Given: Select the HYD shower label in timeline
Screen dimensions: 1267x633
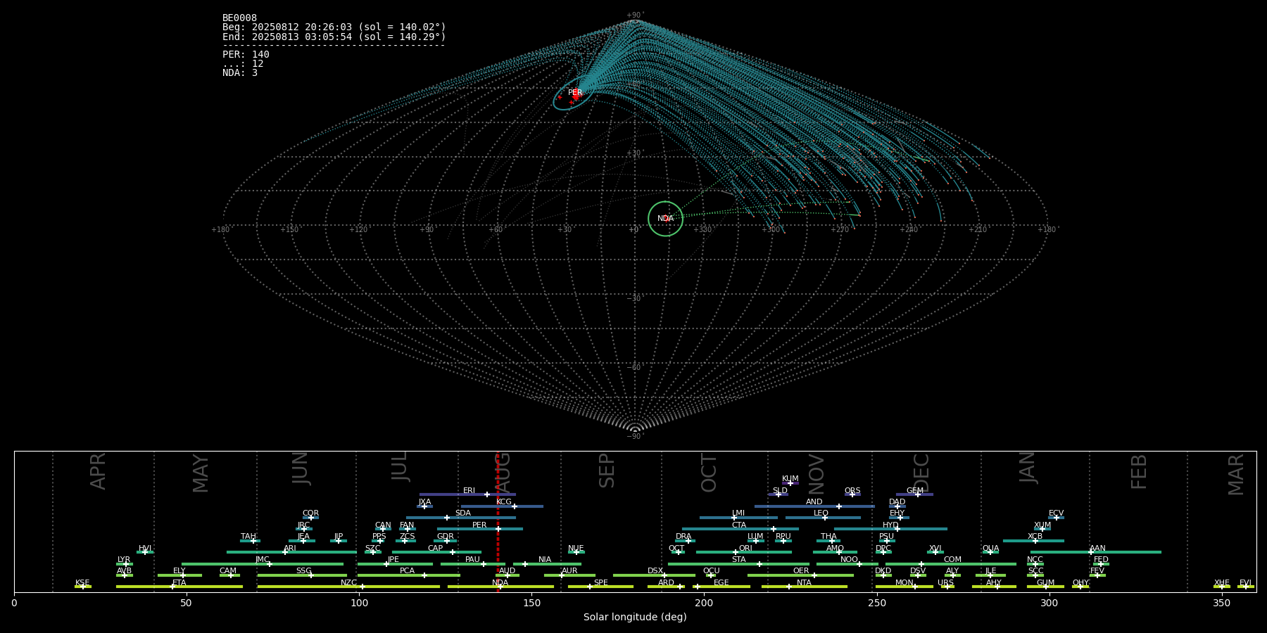Looking at the screenshot, I should coord(890,525).
